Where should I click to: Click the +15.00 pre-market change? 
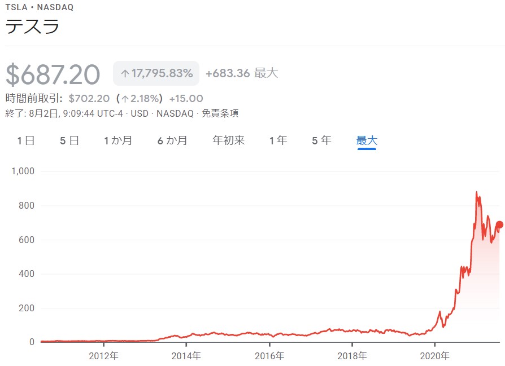[x=186, y=99]
